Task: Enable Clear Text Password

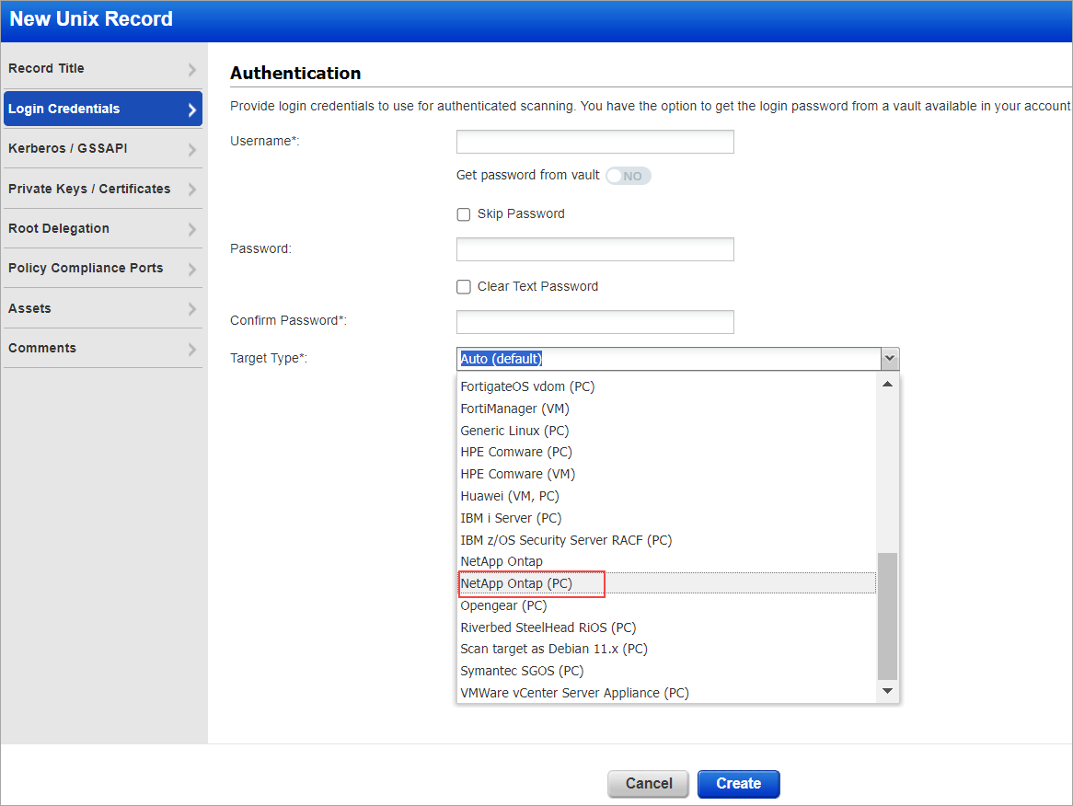Action: point(464,286)
